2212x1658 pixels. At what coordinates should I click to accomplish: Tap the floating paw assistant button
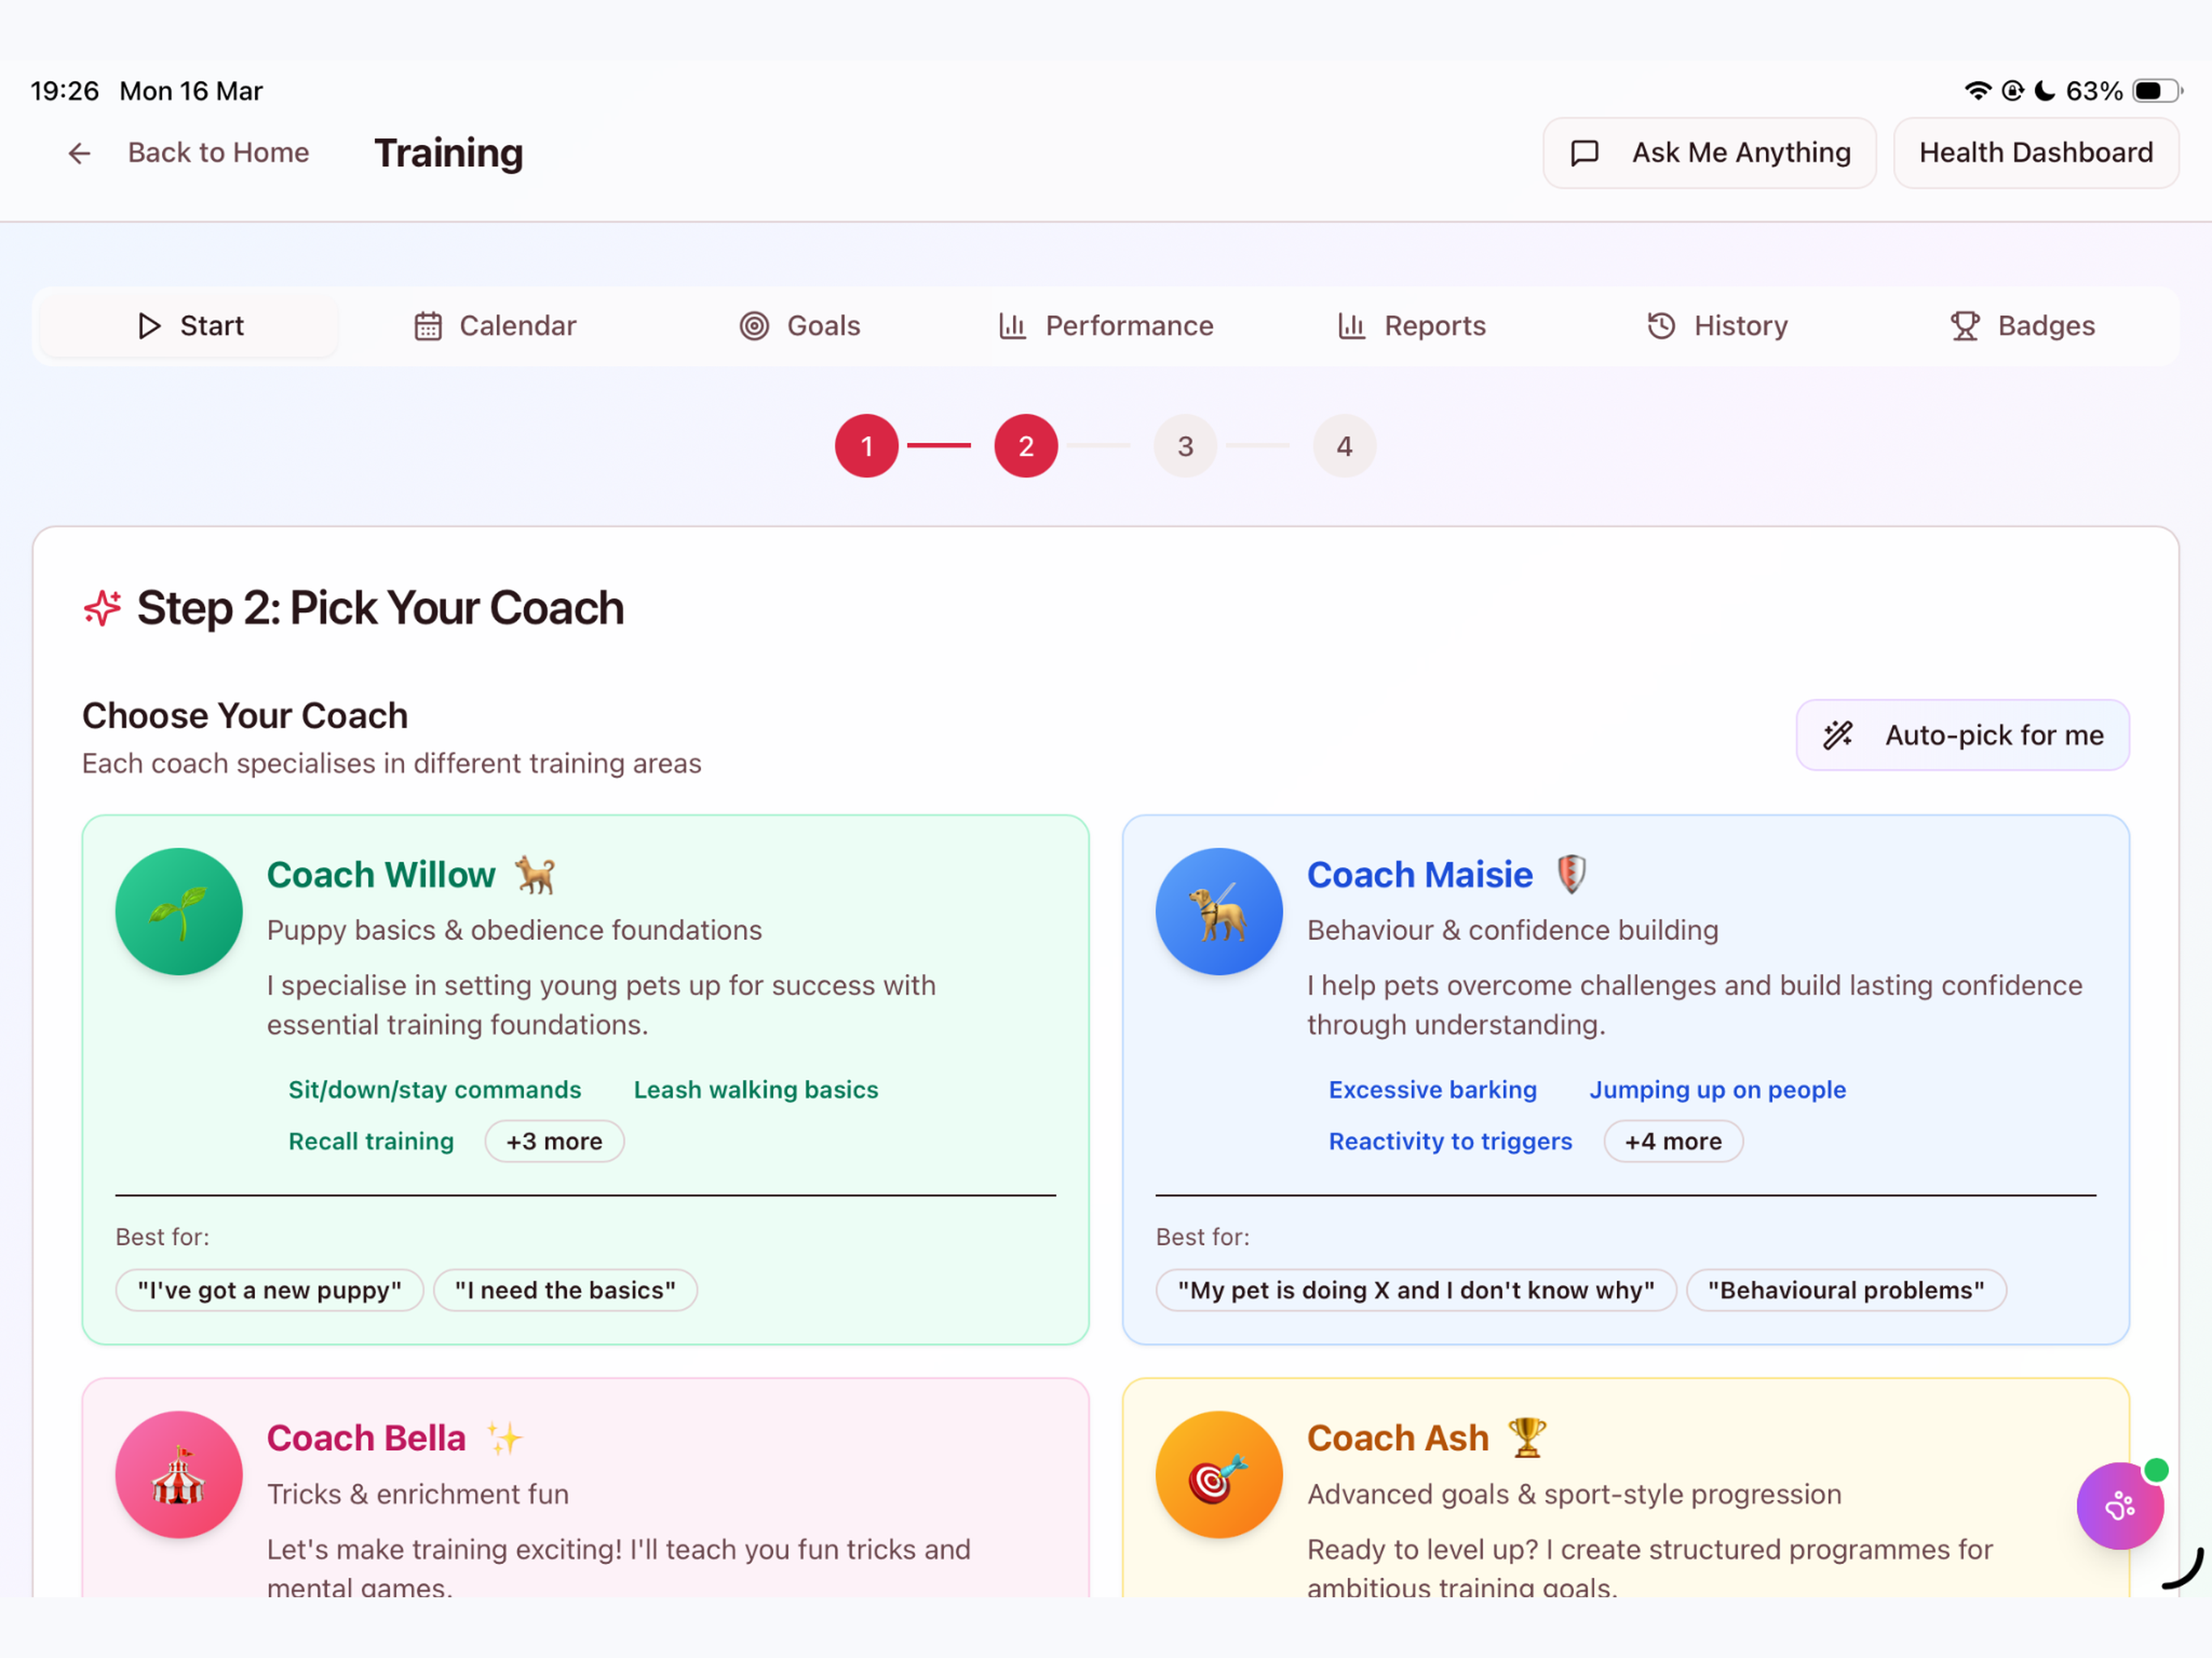click(x=2120, y=1505)
